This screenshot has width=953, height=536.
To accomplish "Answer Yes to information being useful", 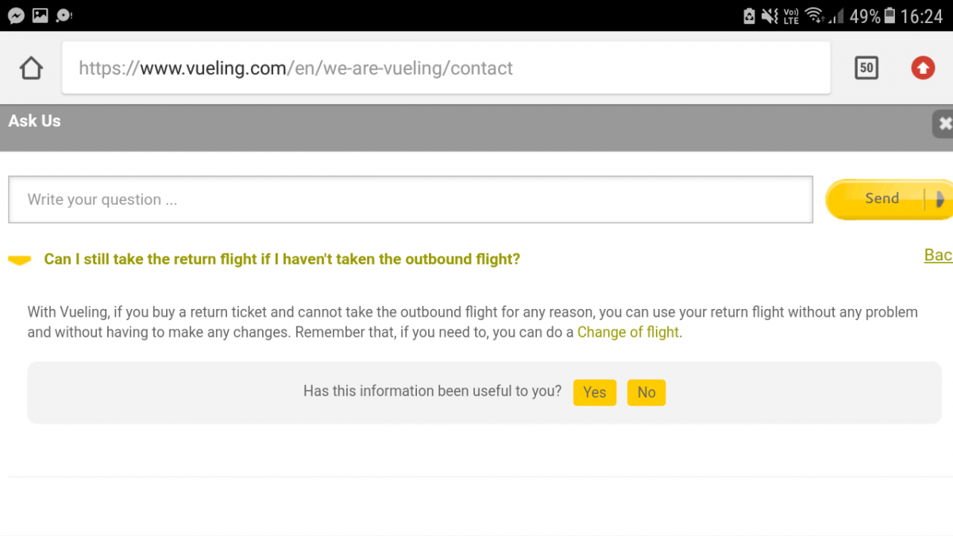I will point(594,392).
